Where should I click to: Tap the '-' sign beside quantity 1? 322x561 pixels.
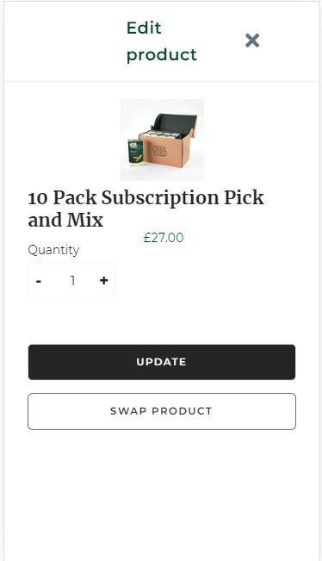click(39, 281)
